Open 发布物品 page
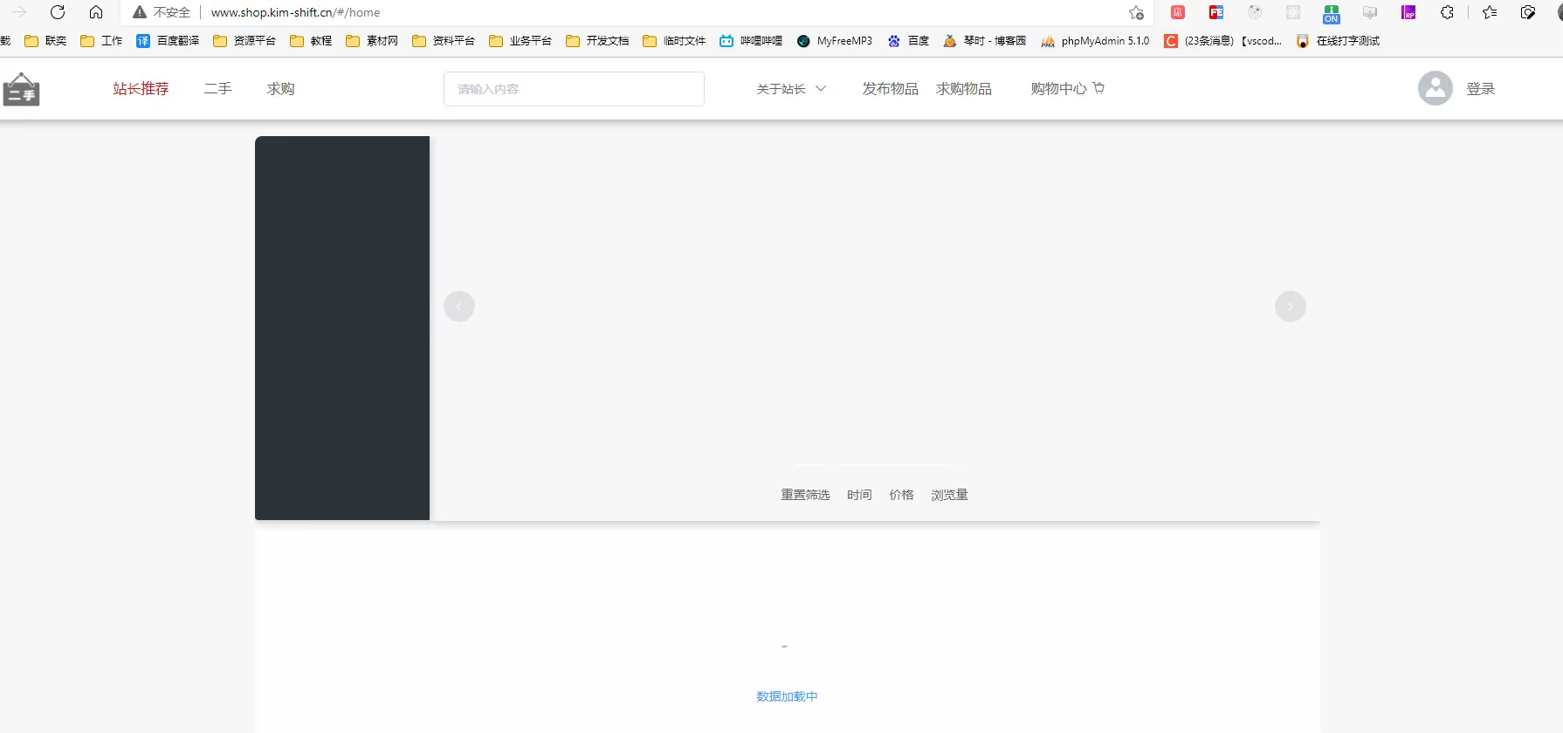 coord(890,89)
